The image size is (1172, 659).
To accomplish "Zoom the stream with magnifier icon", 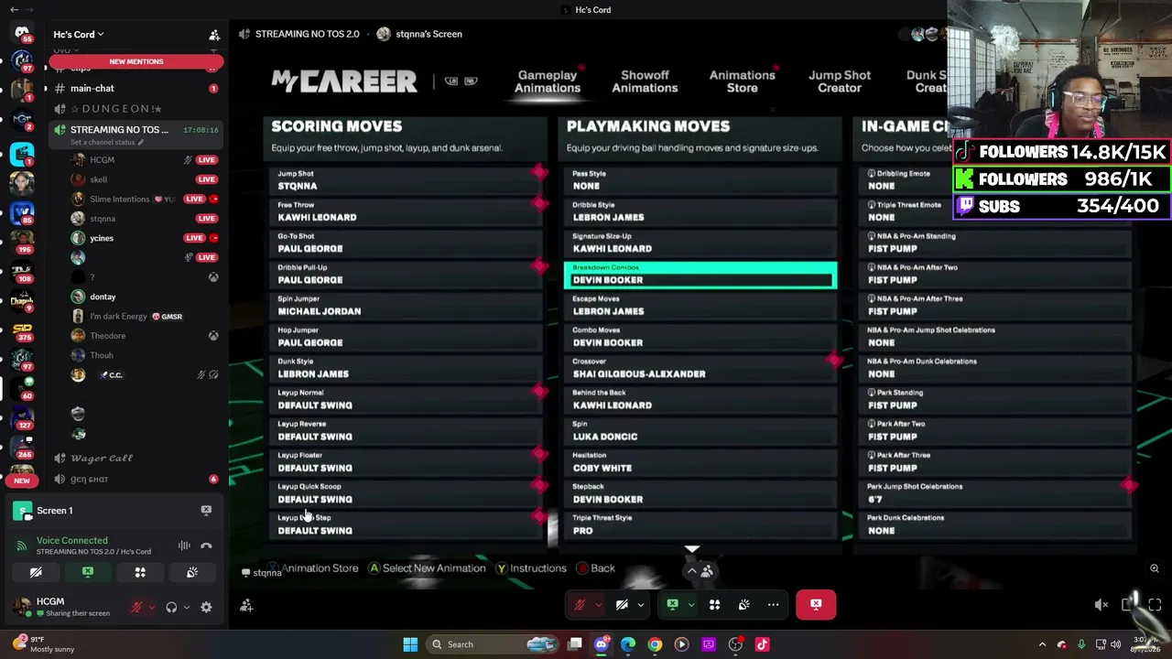I will tap(1155, 569).
